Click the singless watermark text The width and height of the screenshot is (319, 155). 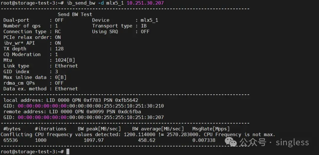point(292,142)
